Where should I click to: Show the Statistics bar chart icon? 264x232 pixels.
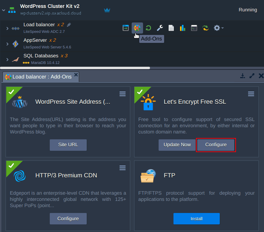tap(182, 28)
